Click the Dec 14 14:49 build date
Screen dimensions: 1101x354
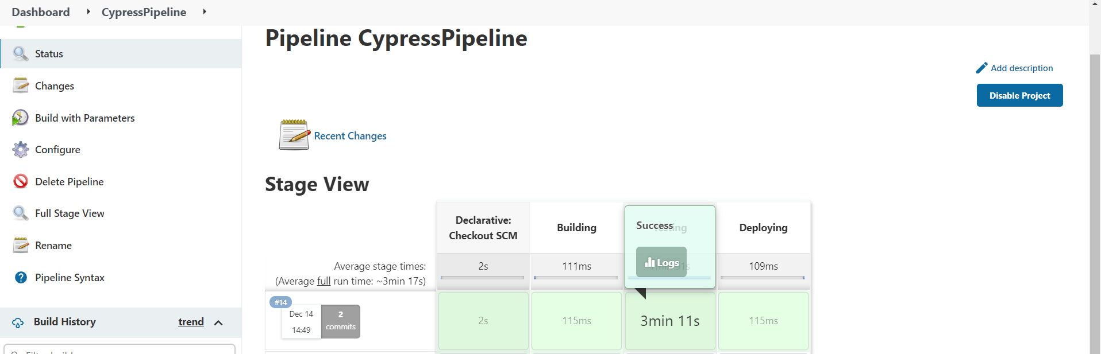301,322
